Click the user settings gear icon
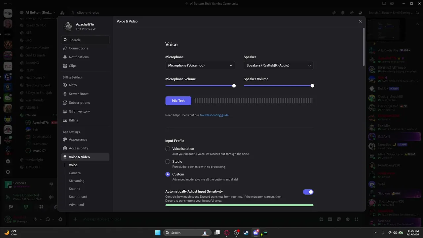 [60, 219]
